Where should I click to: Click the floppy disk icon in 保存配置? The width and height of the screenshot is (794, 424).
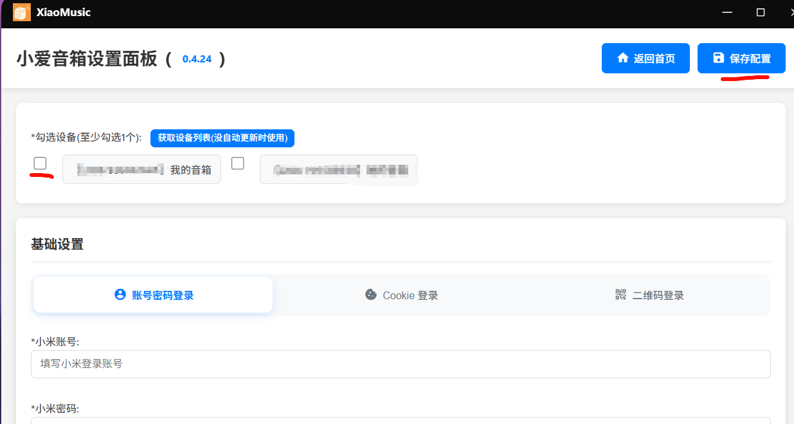(718, 58)
